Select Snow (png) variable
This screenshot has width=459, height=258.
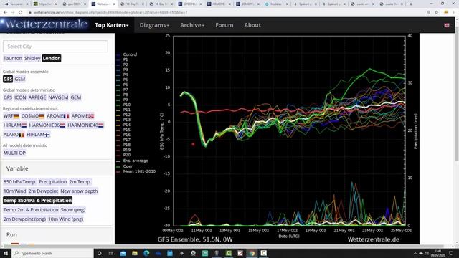click(x=73, y=210)
